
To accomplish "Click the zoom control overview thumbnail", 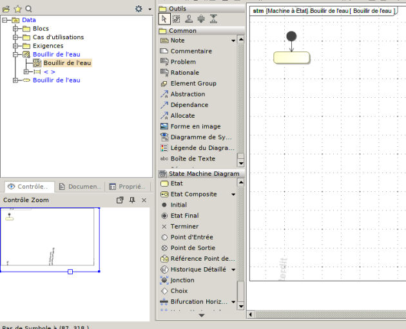I will (50, 238).
